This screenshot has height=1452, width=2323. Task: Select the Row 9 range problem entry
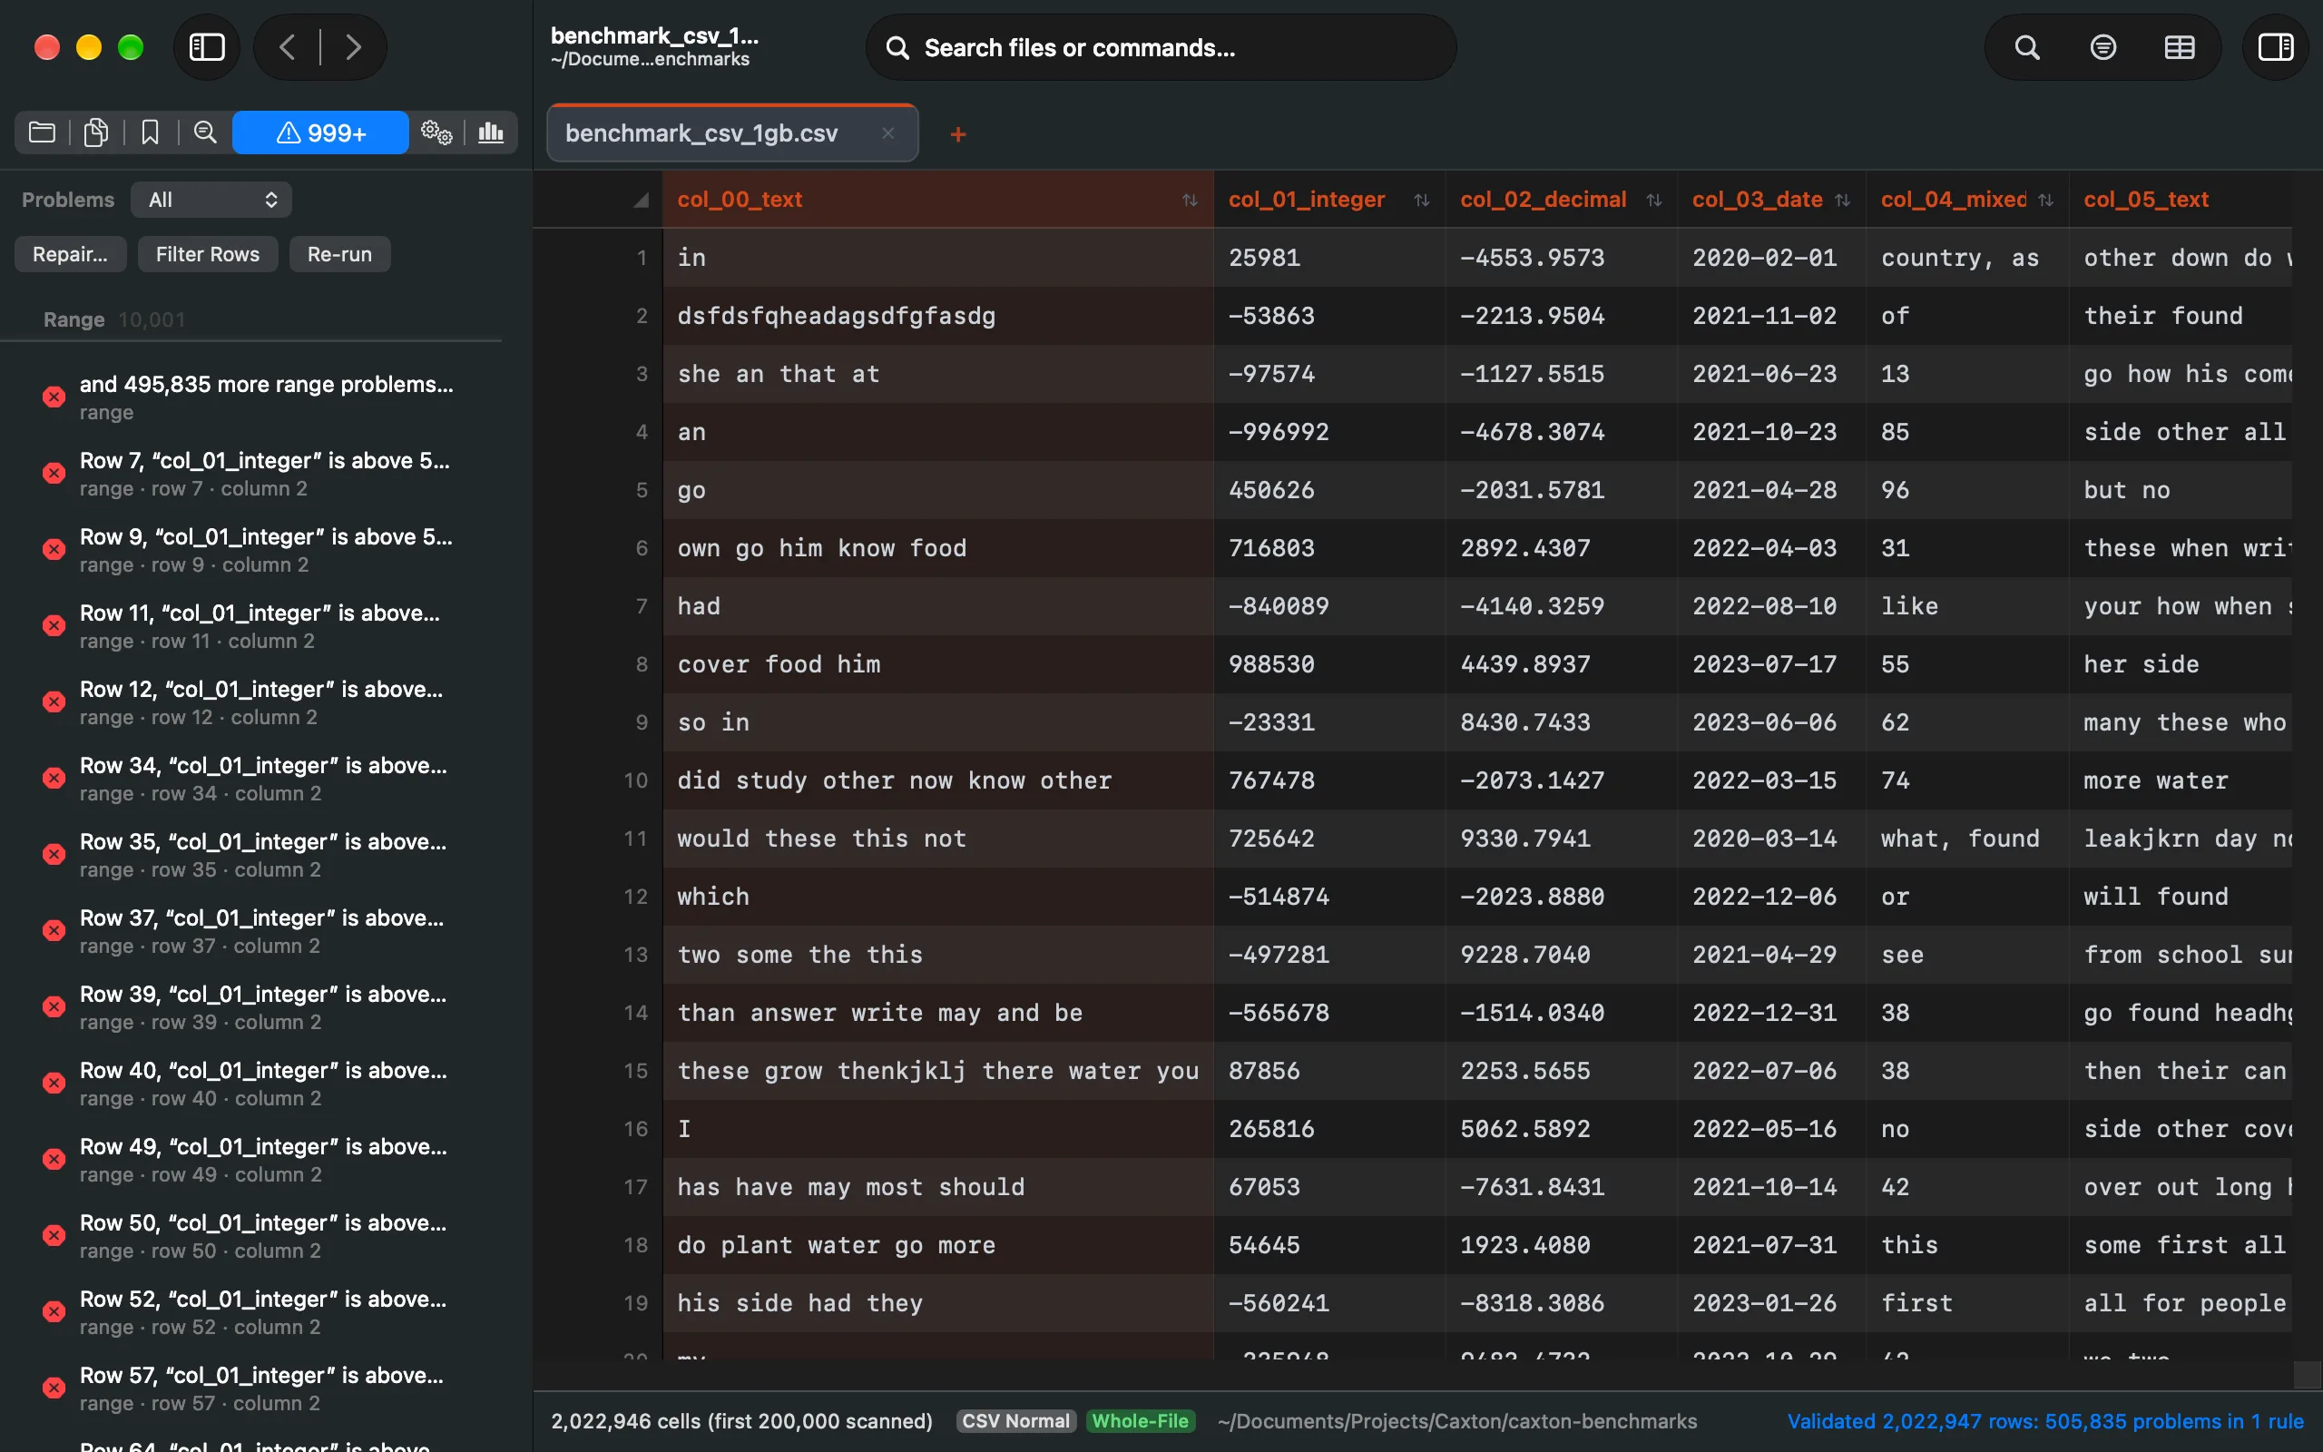tap(251, 550)
